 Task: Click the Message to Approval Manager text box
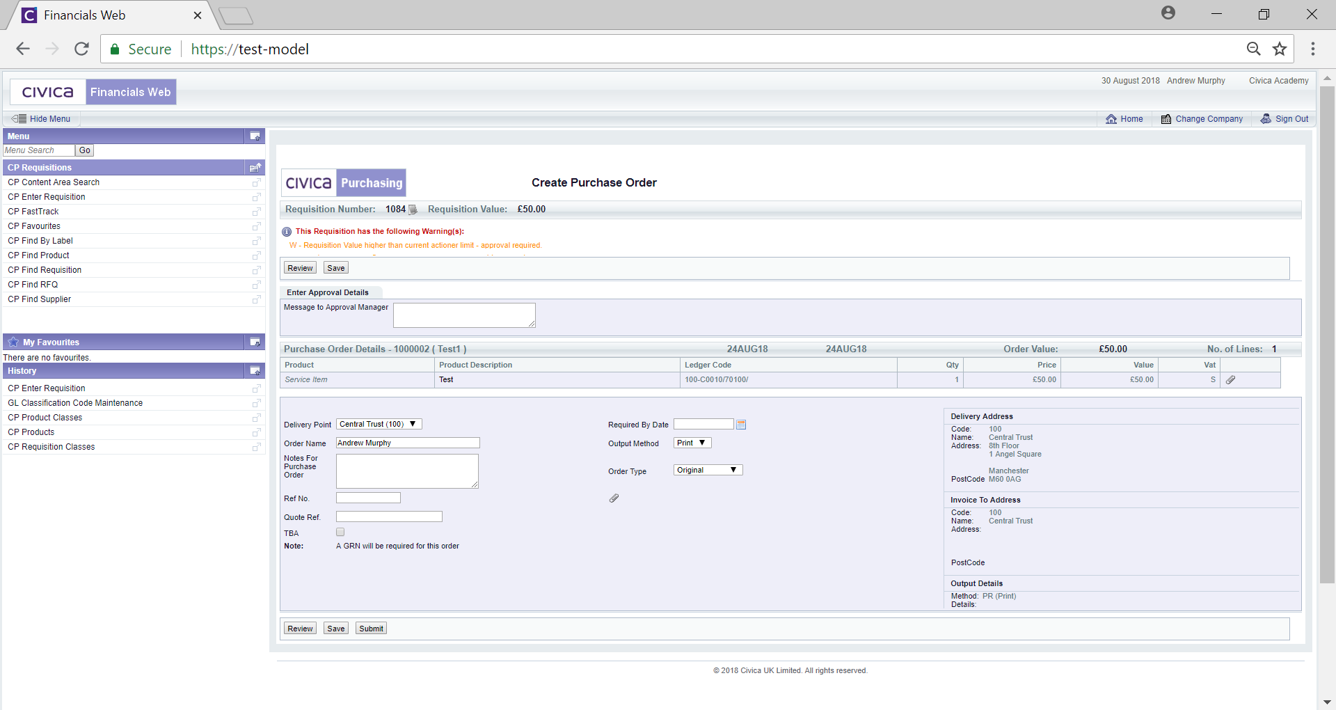tap(463, 315)
